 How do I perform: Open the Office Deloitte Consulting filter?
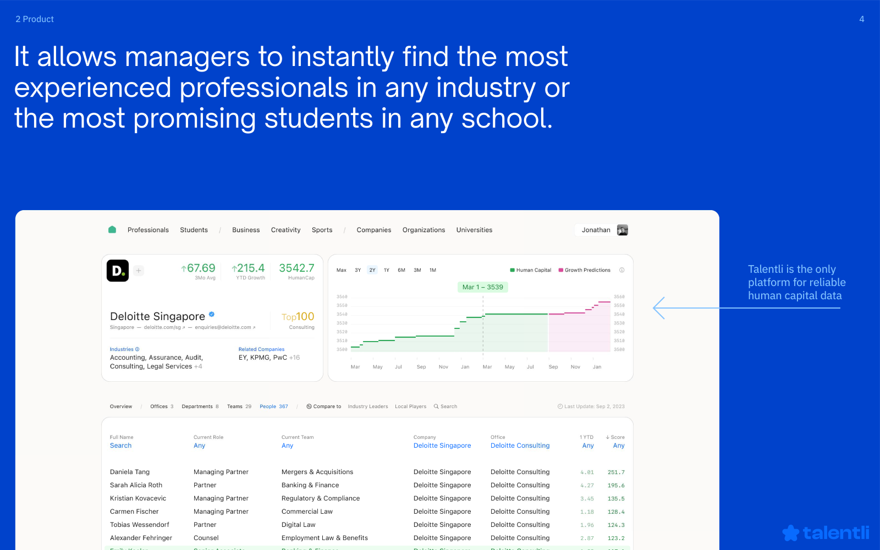[520, 446]
